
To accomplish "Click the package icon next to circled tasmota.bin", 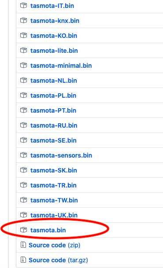I will click(23, 230).
